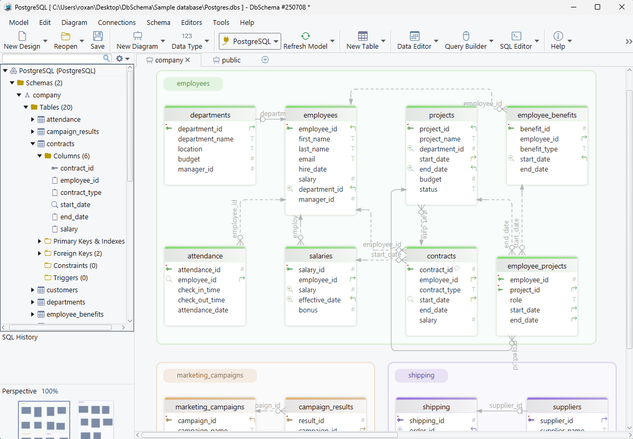Click the hire_date column in employees
Screen dimensions: 633x439
[313, 169]
